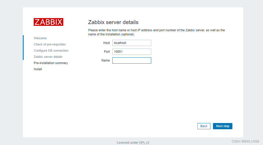Click the Back button
The image size is (263, 145).
pyautogui.click(x=204, y=126)
